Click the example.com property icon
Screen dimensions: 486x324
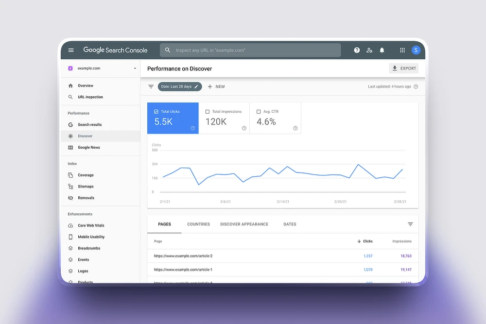click(70, 68)
